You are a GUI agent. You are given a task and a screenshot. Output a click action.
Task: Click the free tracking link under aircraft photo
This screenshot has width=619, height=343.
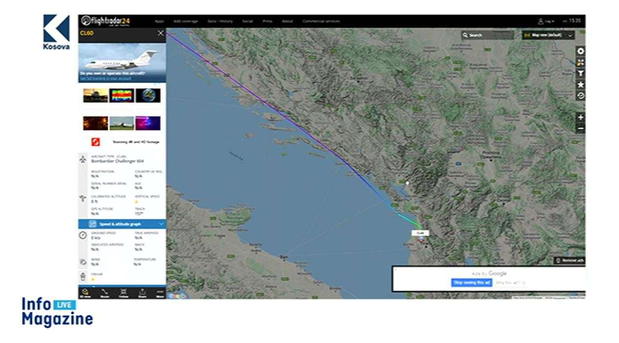(x=106, y=78)
